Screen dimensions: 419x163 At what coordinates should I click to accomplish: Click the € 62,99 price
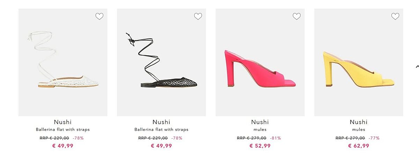tap(359, 146)
